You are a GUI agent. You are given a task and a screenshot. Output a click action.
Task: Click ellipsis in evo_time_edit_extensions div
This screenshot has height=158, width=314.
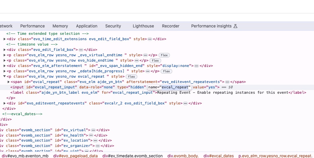tap(150, 39)
